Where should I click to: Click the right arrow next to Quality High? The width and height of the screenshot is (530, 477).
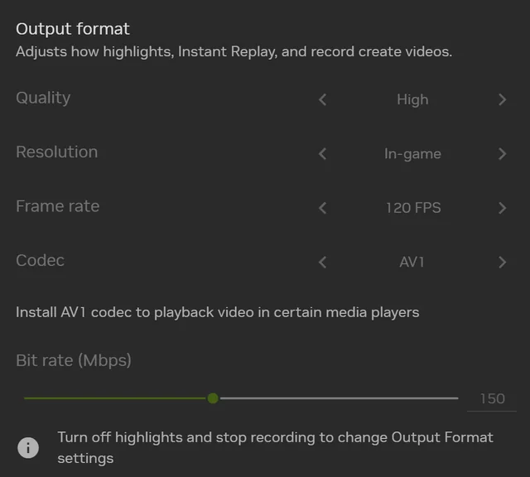503,99
